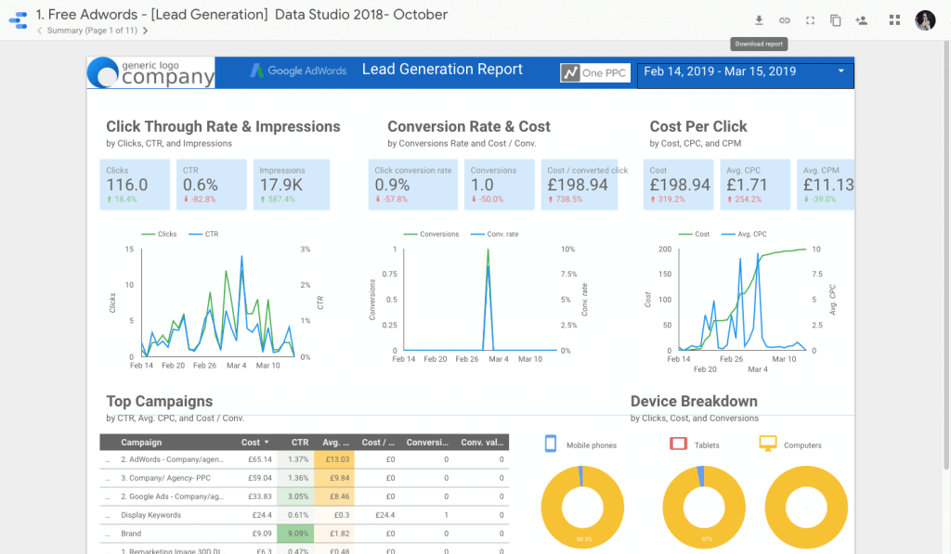Screen dimensions: 951x554
Task: Click the CTR legend entry
Action: [x=203, y=234]
